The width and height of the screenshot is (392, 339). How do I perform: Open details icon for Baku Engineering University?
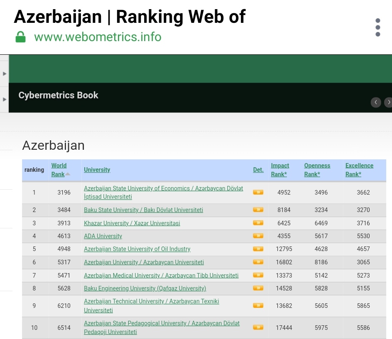258,288
